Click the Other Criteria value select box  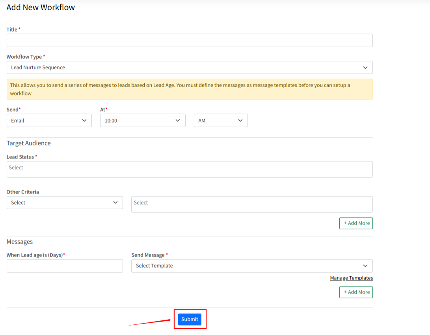(251, 204)
